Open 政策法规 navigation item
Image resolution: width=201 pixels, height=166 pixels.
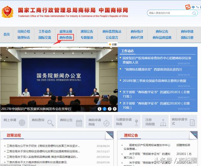66,31
